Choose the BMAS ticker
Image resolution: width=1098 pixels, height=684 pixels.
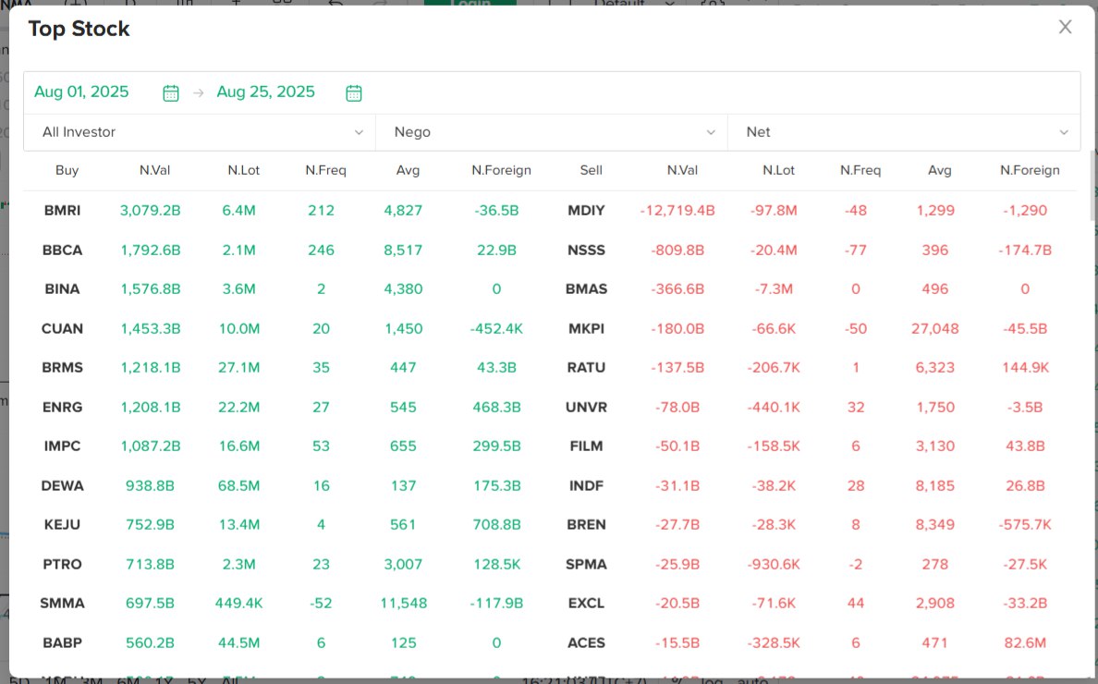click(x=586, y=289)
